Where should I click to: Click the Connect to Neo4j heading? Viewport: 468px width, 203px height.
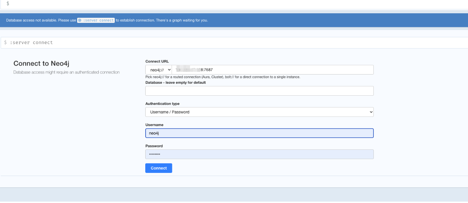[41, 63]
